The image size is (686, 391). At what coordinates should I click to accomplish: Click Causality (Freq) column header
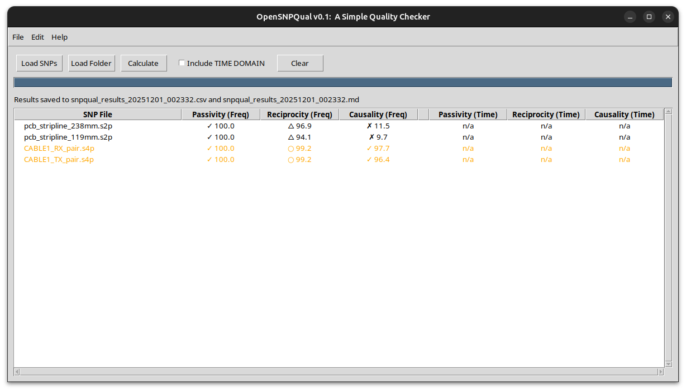(x=378, y=115)
